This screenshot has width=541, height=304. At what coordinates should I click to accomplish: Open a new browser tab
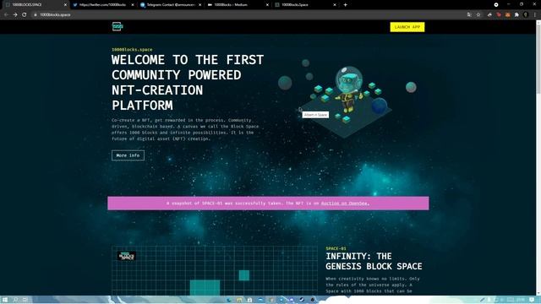point(346,5)
